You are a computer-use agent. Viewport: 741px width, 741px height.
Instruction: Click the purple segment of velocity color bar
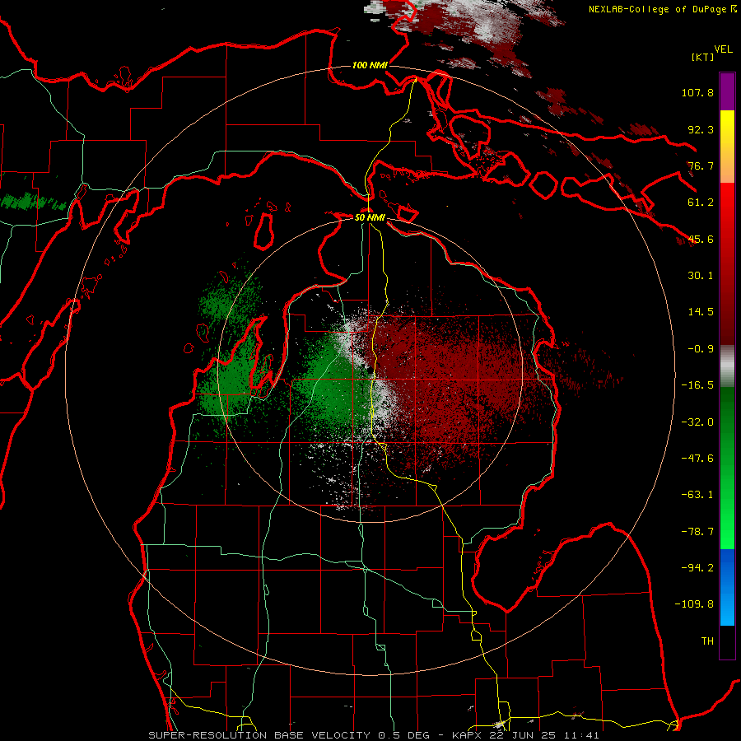[727, 91]
